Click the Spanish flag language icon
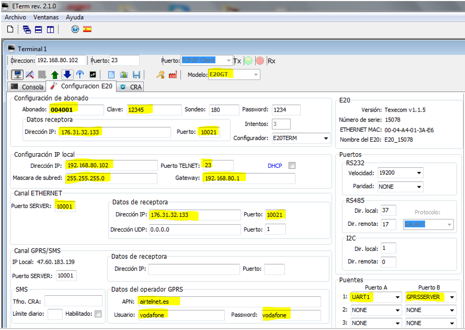 87,29
